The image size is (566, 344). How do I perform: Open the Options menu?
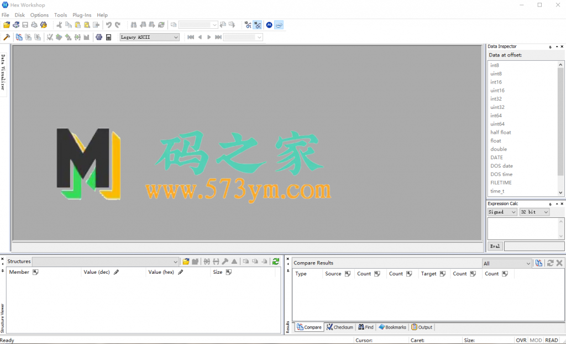[39, 15]
